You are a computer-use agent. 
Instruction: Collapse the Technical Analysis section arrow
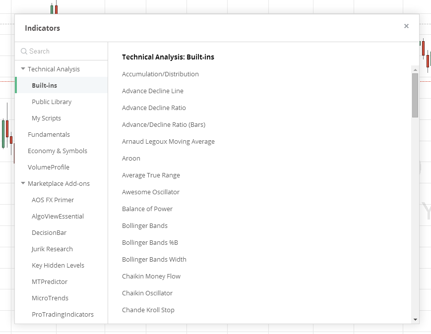point(23,69)
